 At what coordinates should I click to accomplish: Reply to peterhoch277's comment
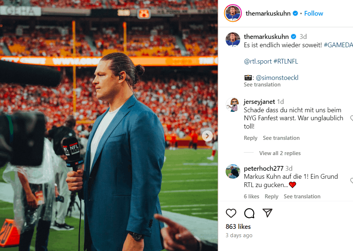click(x=271, y=197)
